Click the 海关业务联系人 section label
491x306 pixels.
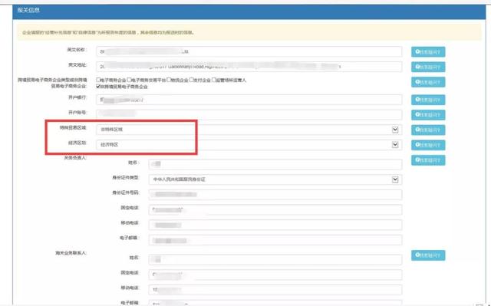pyautogui.click(x=71, y=253)
